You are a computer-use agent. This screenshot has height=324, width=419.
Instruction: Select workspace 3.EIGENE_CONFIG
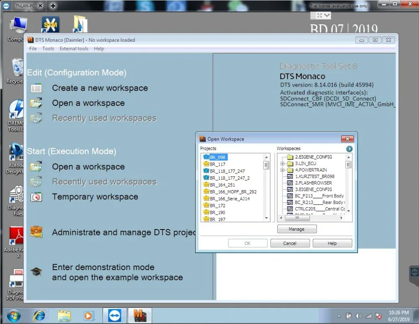(x=313, y=189)
